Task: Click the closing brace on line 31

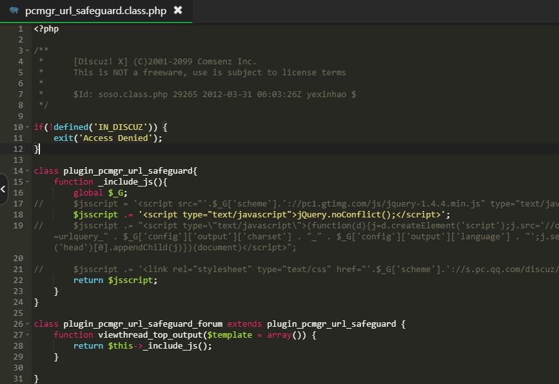Action: [x=36, y=379]
